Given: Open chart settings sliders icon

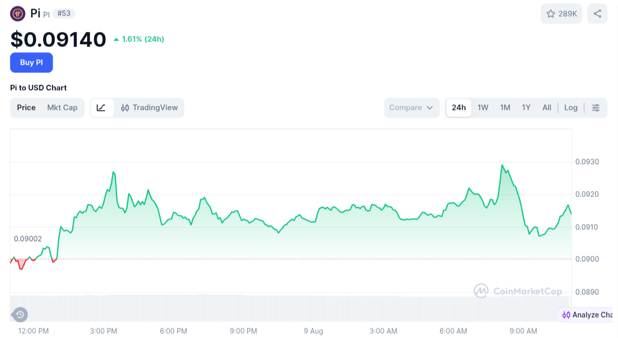Looking at the screenshot, I should click(596, 107).
